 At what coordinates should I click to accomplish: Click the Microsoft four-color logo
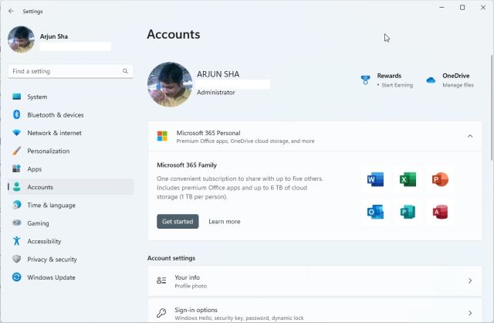coord(162,136)
